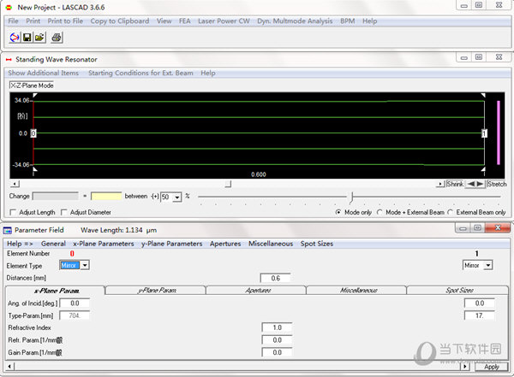Open the Print menu

pyautogui.click(x=33, y=21)
